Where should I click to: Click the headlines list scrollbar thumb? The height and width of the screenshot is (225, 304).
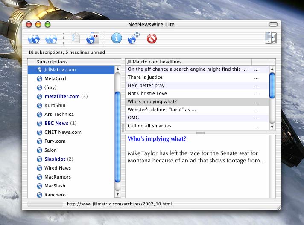pyautogui.click(x=272, y=86)
